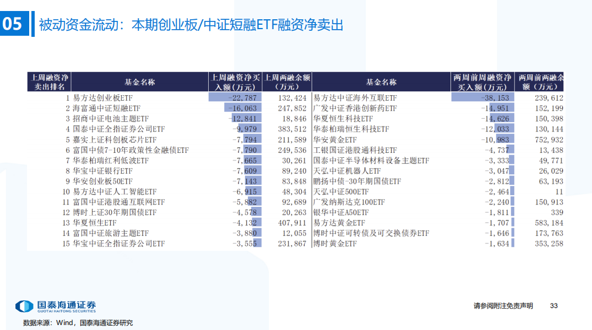Click the '上周两融余额(万元)' header
This screenshot has height=330, width=592.
point(287,82)
